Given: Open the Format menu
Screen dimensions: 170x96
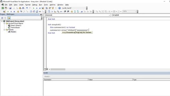Looking at the screenshot, I should [28, 5].
